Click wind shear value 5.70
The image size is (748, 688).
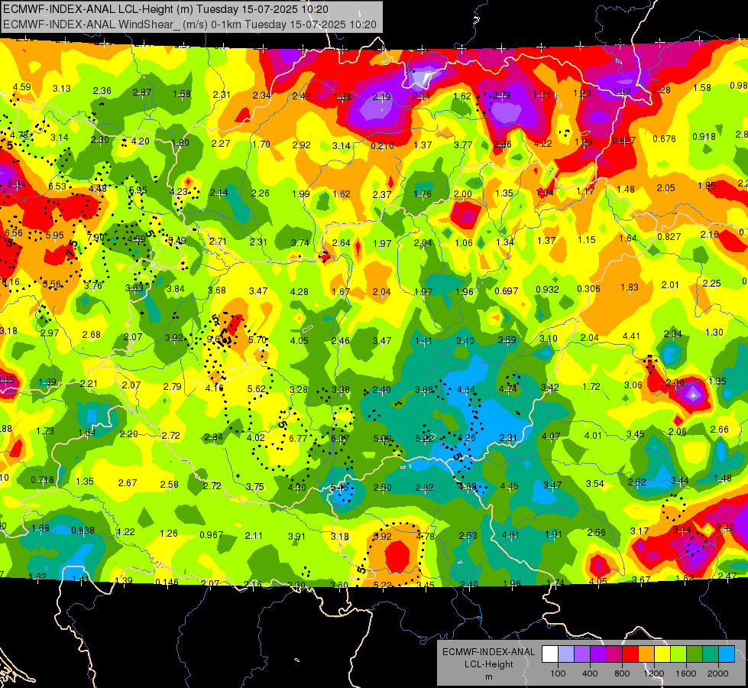click(257, 340)
